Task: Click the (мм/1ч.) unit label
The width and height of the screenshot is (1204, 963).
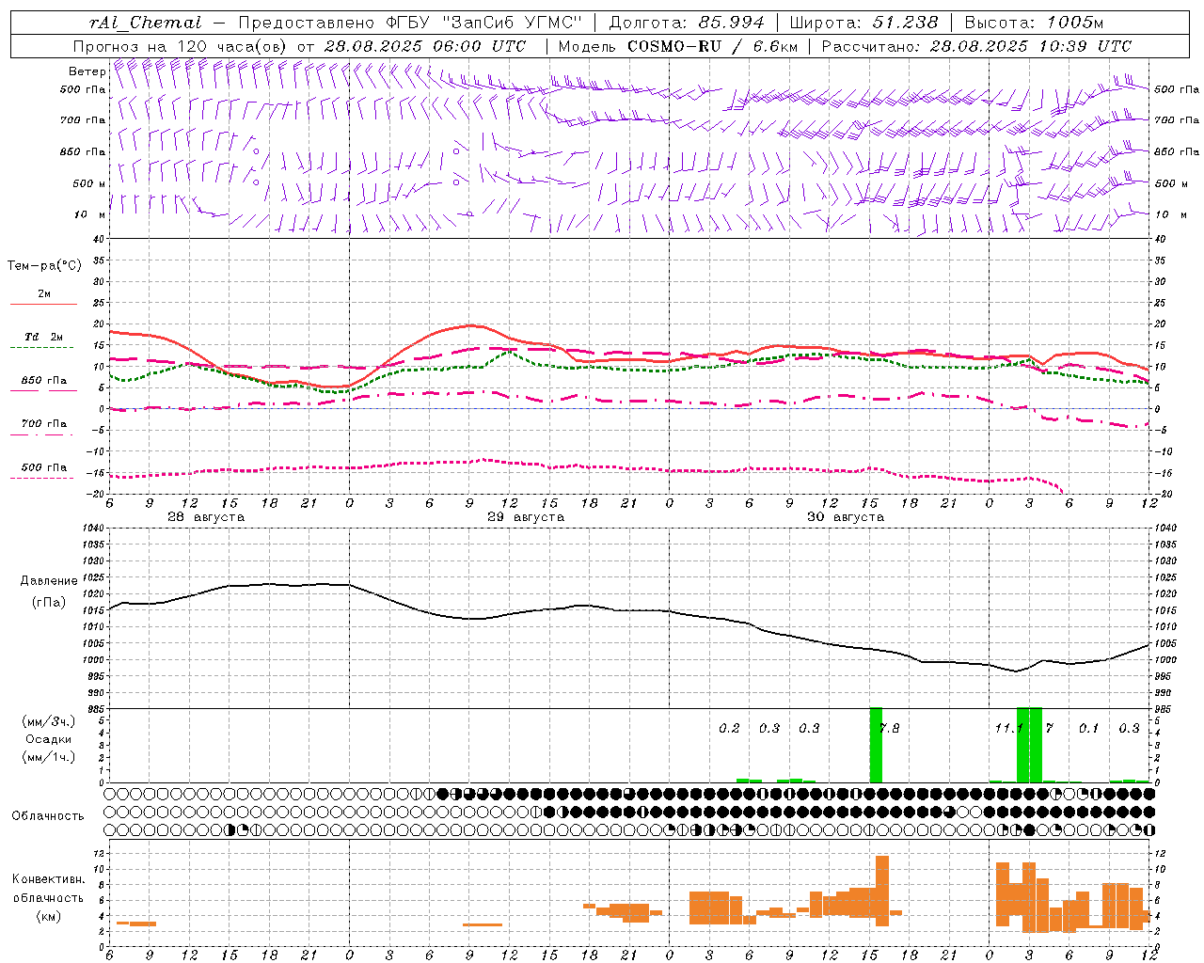Action: click(48, 757)
